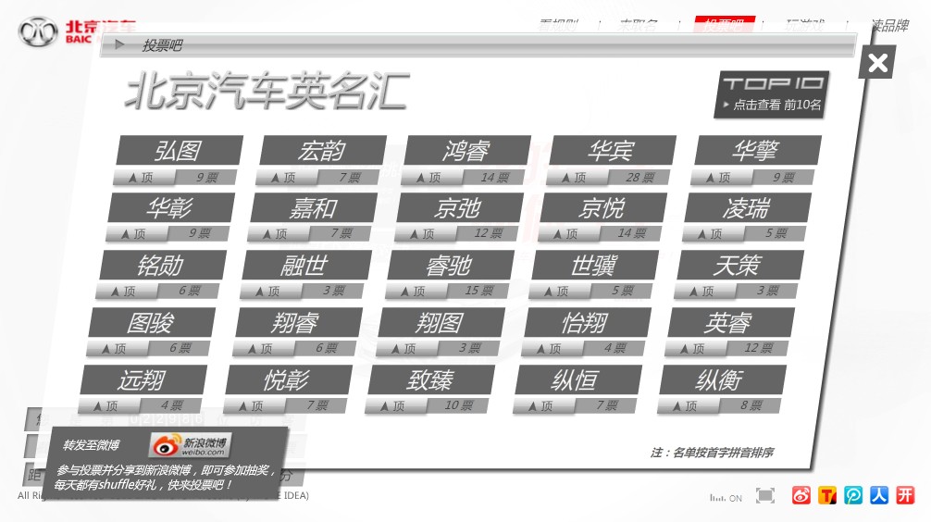Image resolution: width=931 pixels, height=522 pixels.
Task: Vote up 华彰 with its 顶 button
Action: pyautogui.click(x=136, y=233)
